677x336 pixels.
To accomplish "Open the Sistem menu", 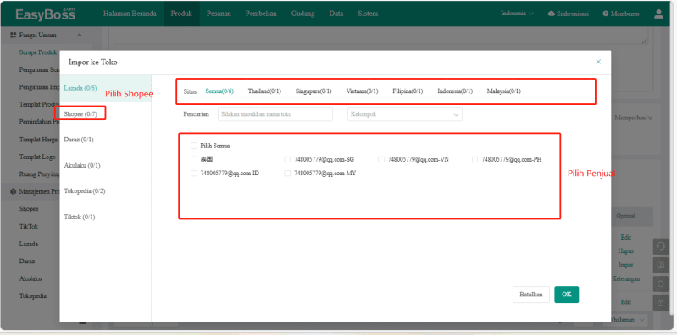I will [x=368, y=14].
